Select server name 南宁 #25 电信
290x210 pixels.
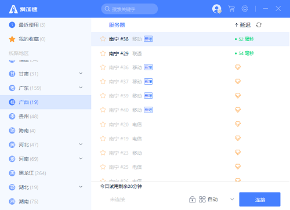pyautogui.click(x=125, y=167)
